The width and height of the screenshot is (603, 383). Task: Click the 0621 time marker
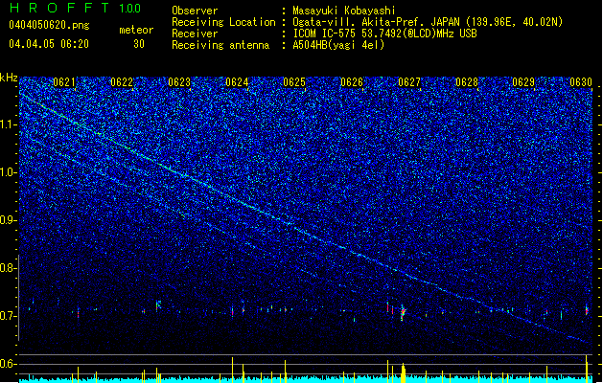click(64, 82)
